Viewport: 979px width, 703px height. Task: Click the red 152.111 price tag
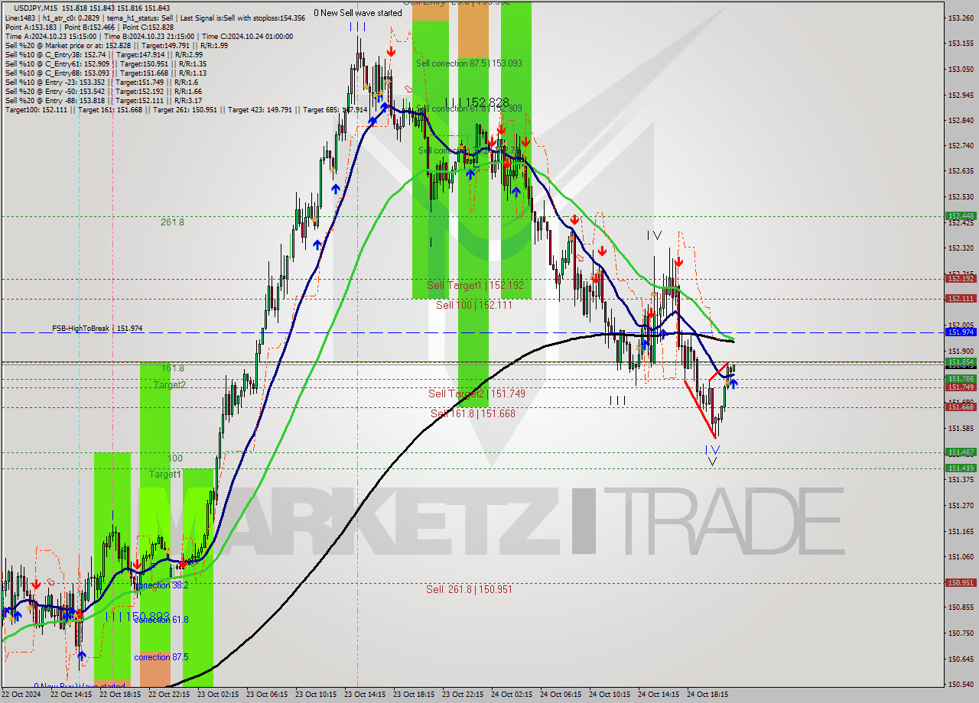[961, 299]
